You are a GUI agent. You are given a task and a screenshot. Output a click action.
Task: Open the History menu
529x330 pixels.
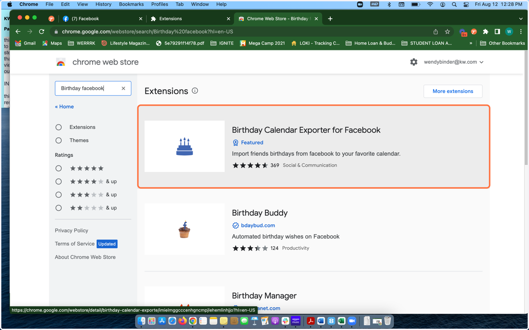pos(103,4)
